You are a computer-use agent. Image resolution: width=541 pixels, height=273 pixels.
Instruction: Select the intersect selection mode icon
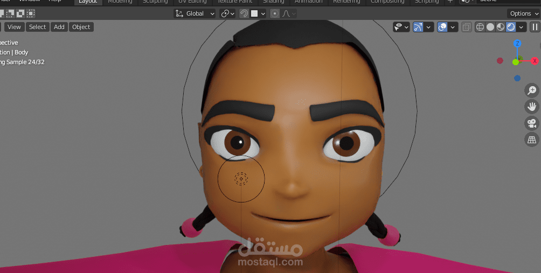click(31, 13)
